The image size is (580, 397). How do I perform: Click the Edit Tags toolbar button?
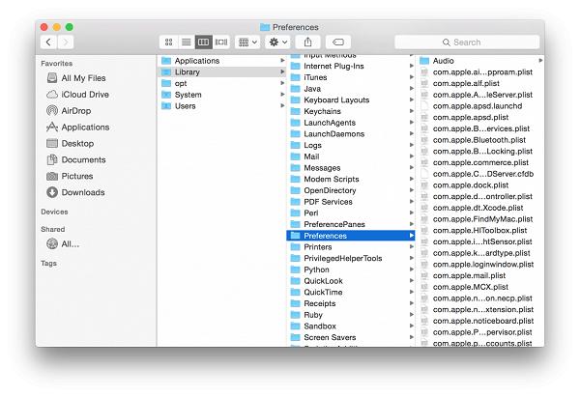pyautogui.click(x=338, y=43)
